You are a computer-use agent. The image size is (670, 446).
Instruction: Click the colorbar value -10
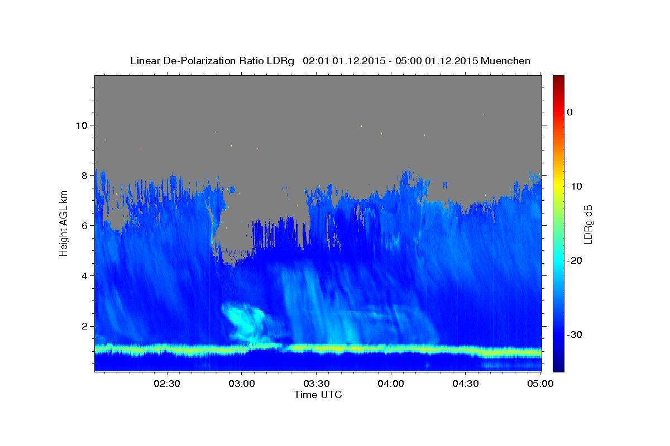tap(575, 186)
